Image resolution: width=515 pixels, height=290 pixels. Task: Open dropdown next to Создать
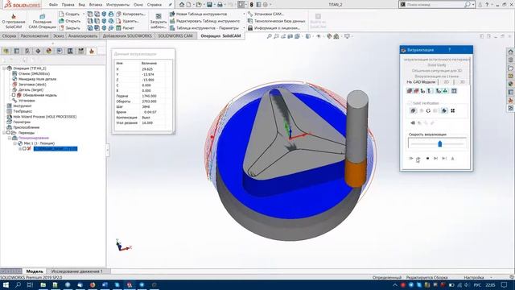84,14
